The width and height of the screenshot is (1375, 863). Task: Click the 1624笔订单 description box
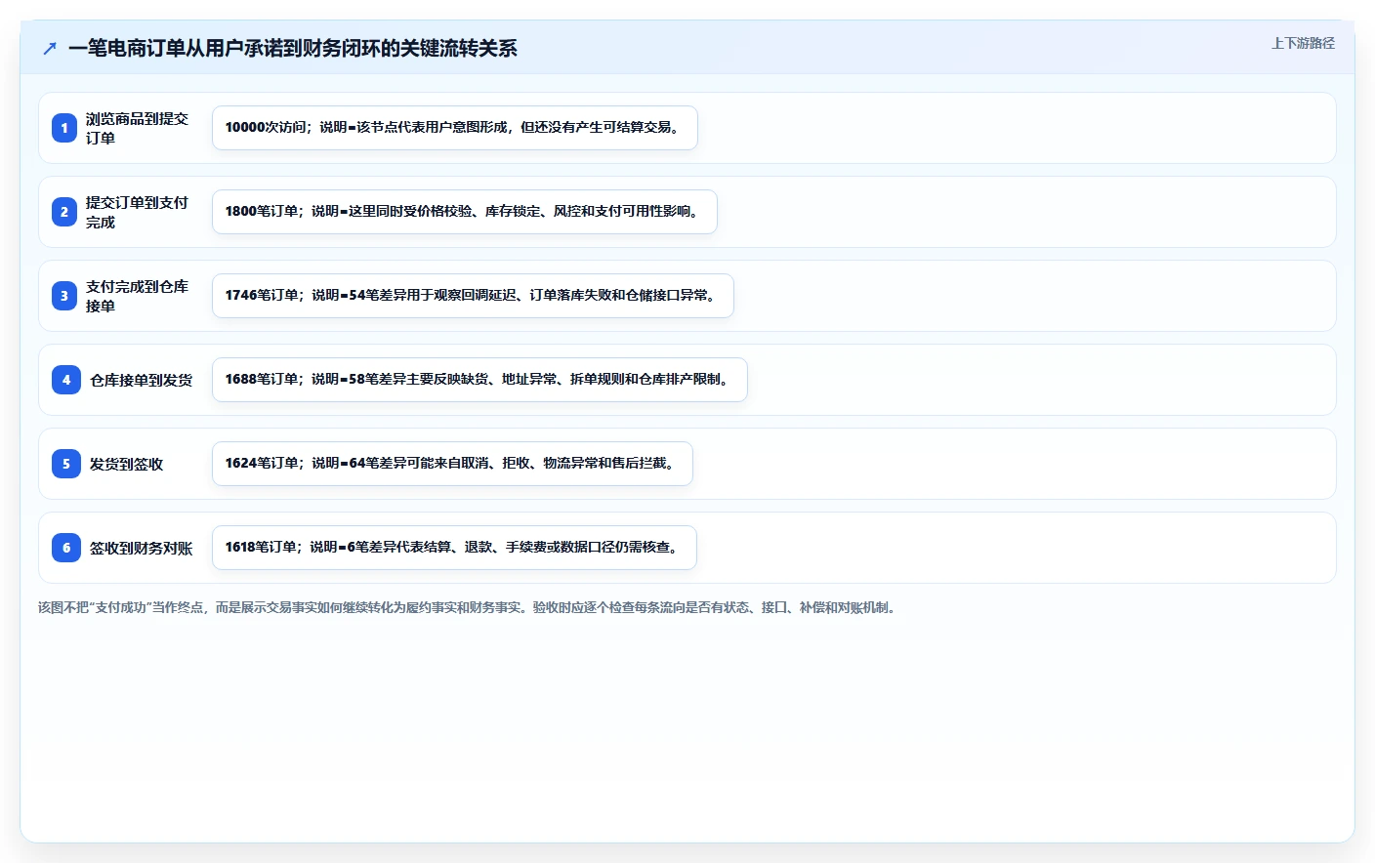click(452, 464)
